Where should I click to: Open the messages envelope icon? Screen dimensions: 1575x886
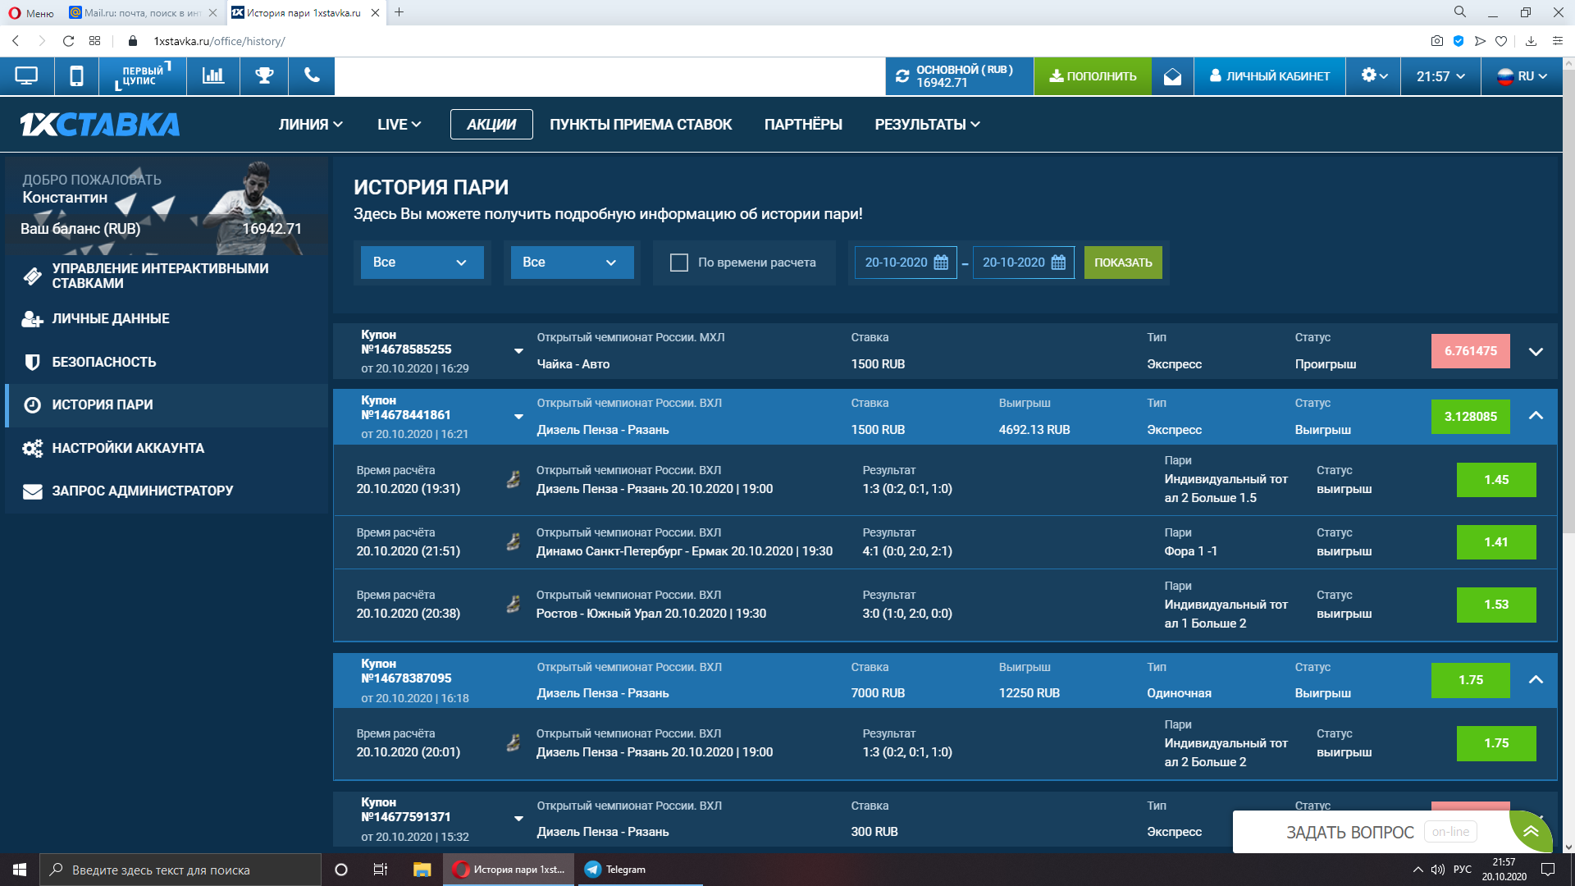tap(1172, 76)
